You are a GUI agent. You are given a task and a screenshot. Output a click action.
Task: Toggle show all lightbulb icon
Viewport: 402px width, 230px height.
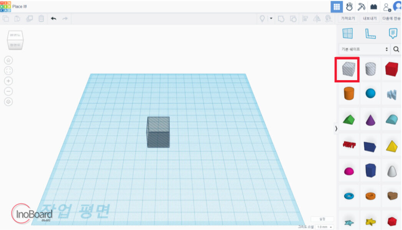pyautogui.click(x=262, y=18)
